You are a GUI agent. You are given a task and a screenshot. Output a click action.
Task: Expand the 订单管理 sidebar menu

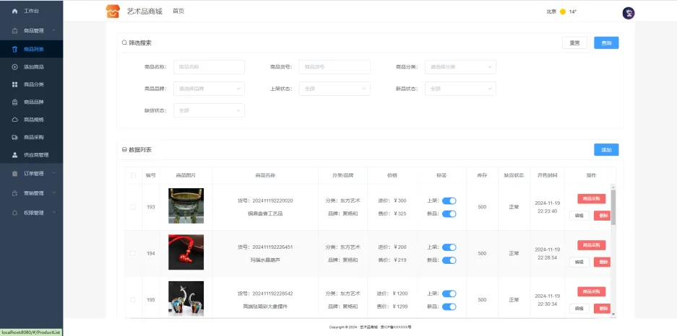coord(31,174)
